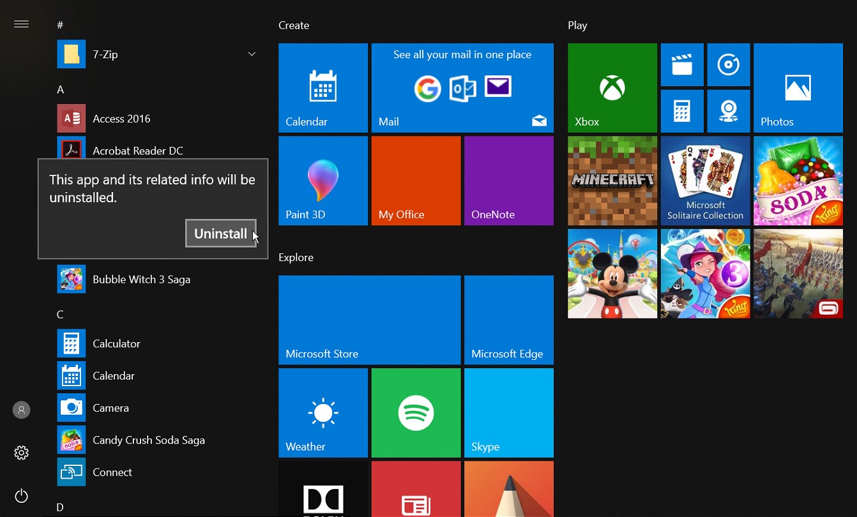
Task: Open Calculator in the app list
Action: (158, 343)
